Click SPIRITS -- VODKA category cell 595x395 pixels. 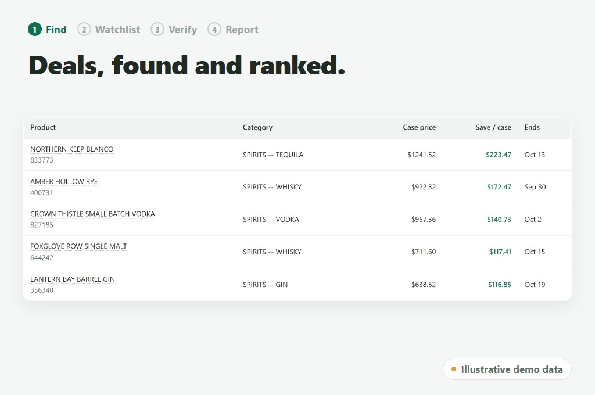pos(271,220)
